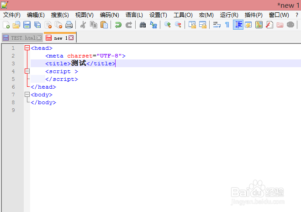This screenshot has height=212, width=301.
Task: Click the Save file icon
Action: 27,25
